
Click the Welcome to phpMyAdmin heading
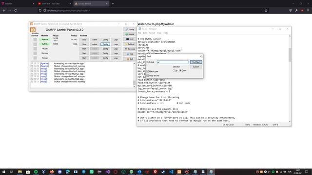click(156, 24)
